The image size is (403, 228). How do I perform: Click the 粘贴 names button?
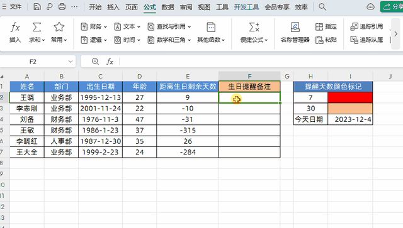[326, 40]
